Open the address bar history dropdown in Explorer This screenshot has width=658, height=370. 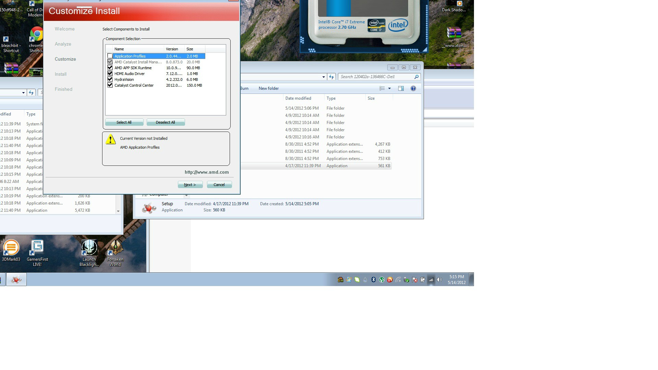tap(324, 77)
